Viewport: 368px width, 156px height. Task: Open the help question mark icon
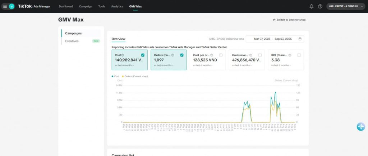tap(320, 6)
